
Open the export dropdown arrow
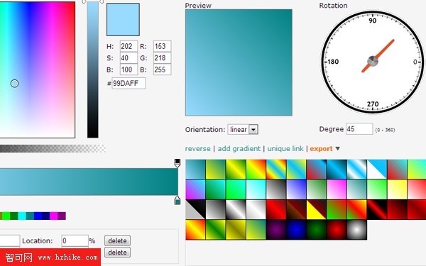[x=337, y=149]
